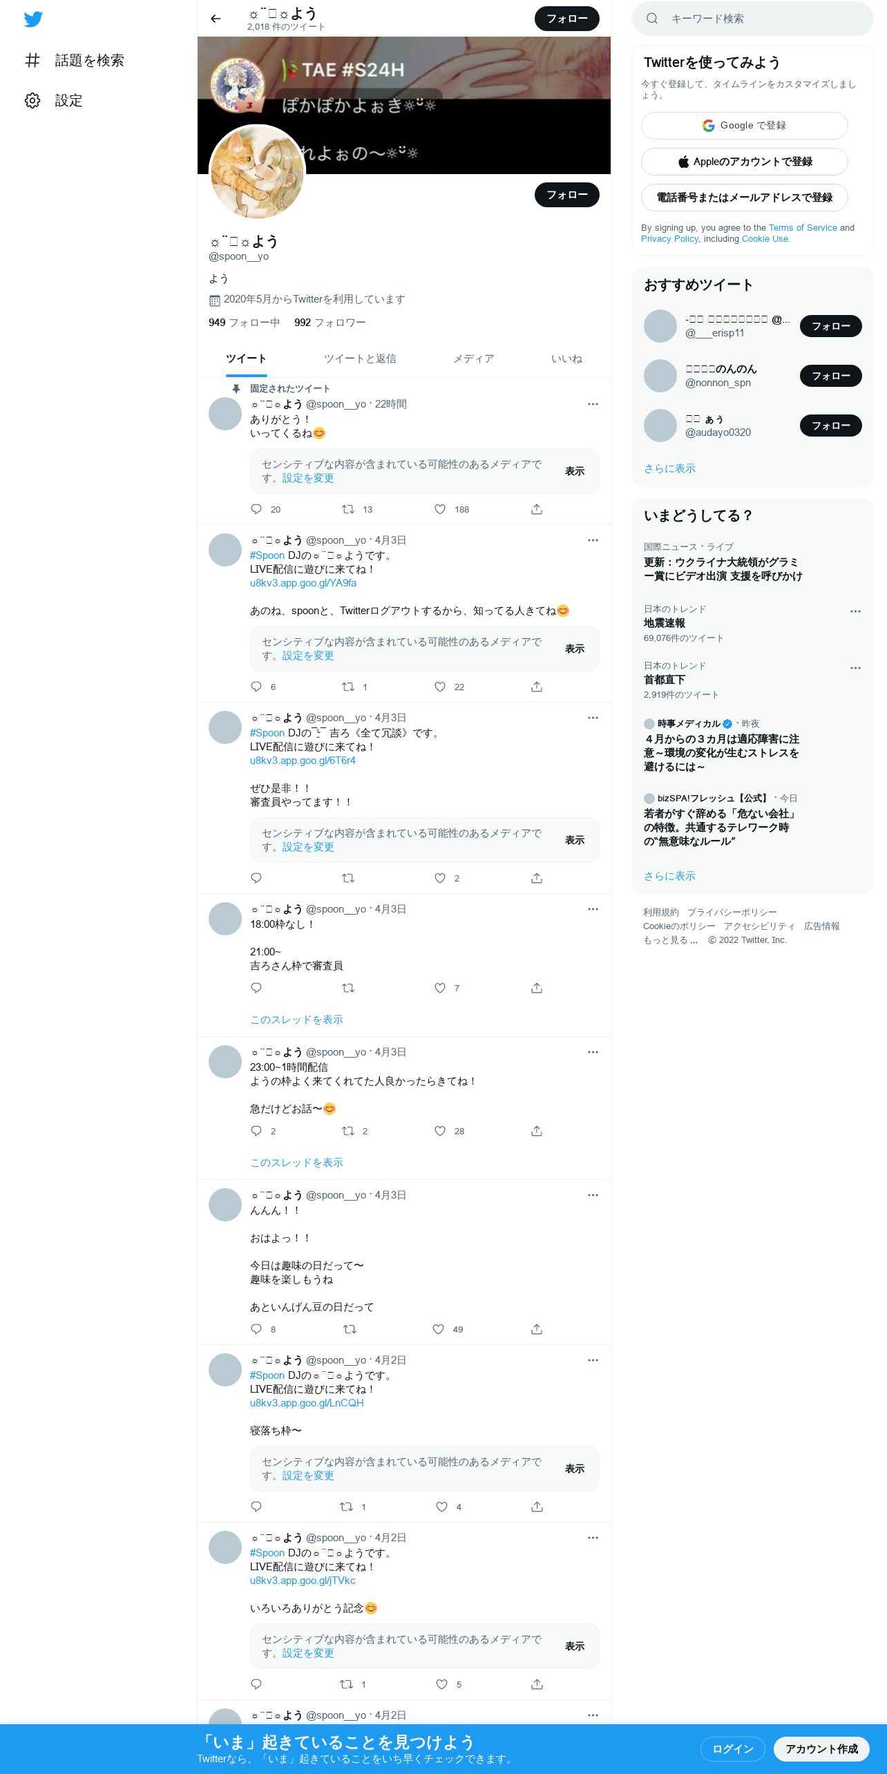Sign up with Google

(745, 126)
